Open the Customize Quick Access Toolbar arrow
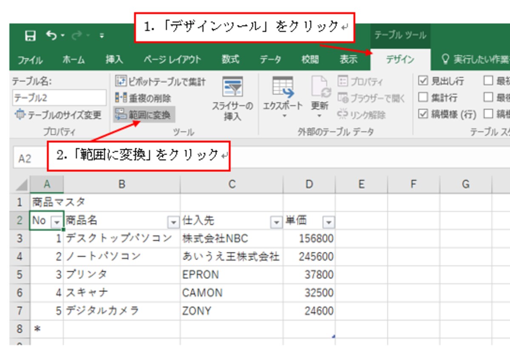 pyautogui.click(x=102, y=37)
